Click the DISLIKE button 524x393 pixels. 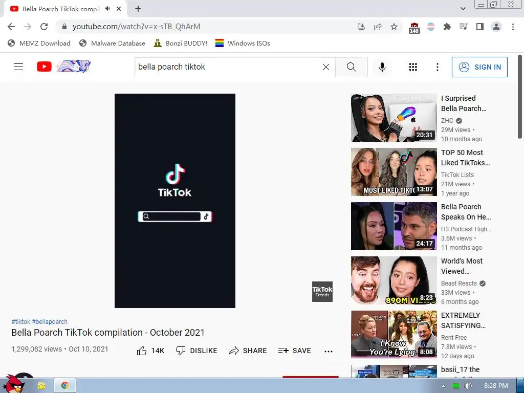(x=196, y=351)
